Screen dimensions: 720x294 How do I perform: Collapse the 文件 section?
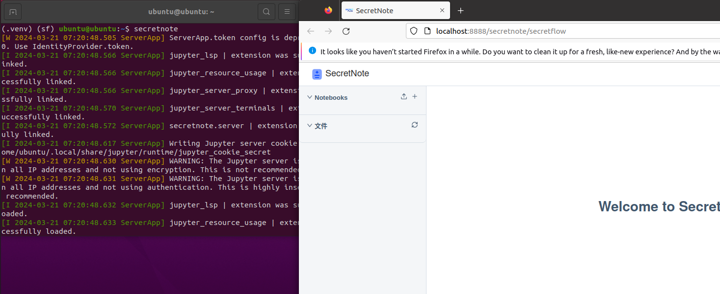[310, 126]
